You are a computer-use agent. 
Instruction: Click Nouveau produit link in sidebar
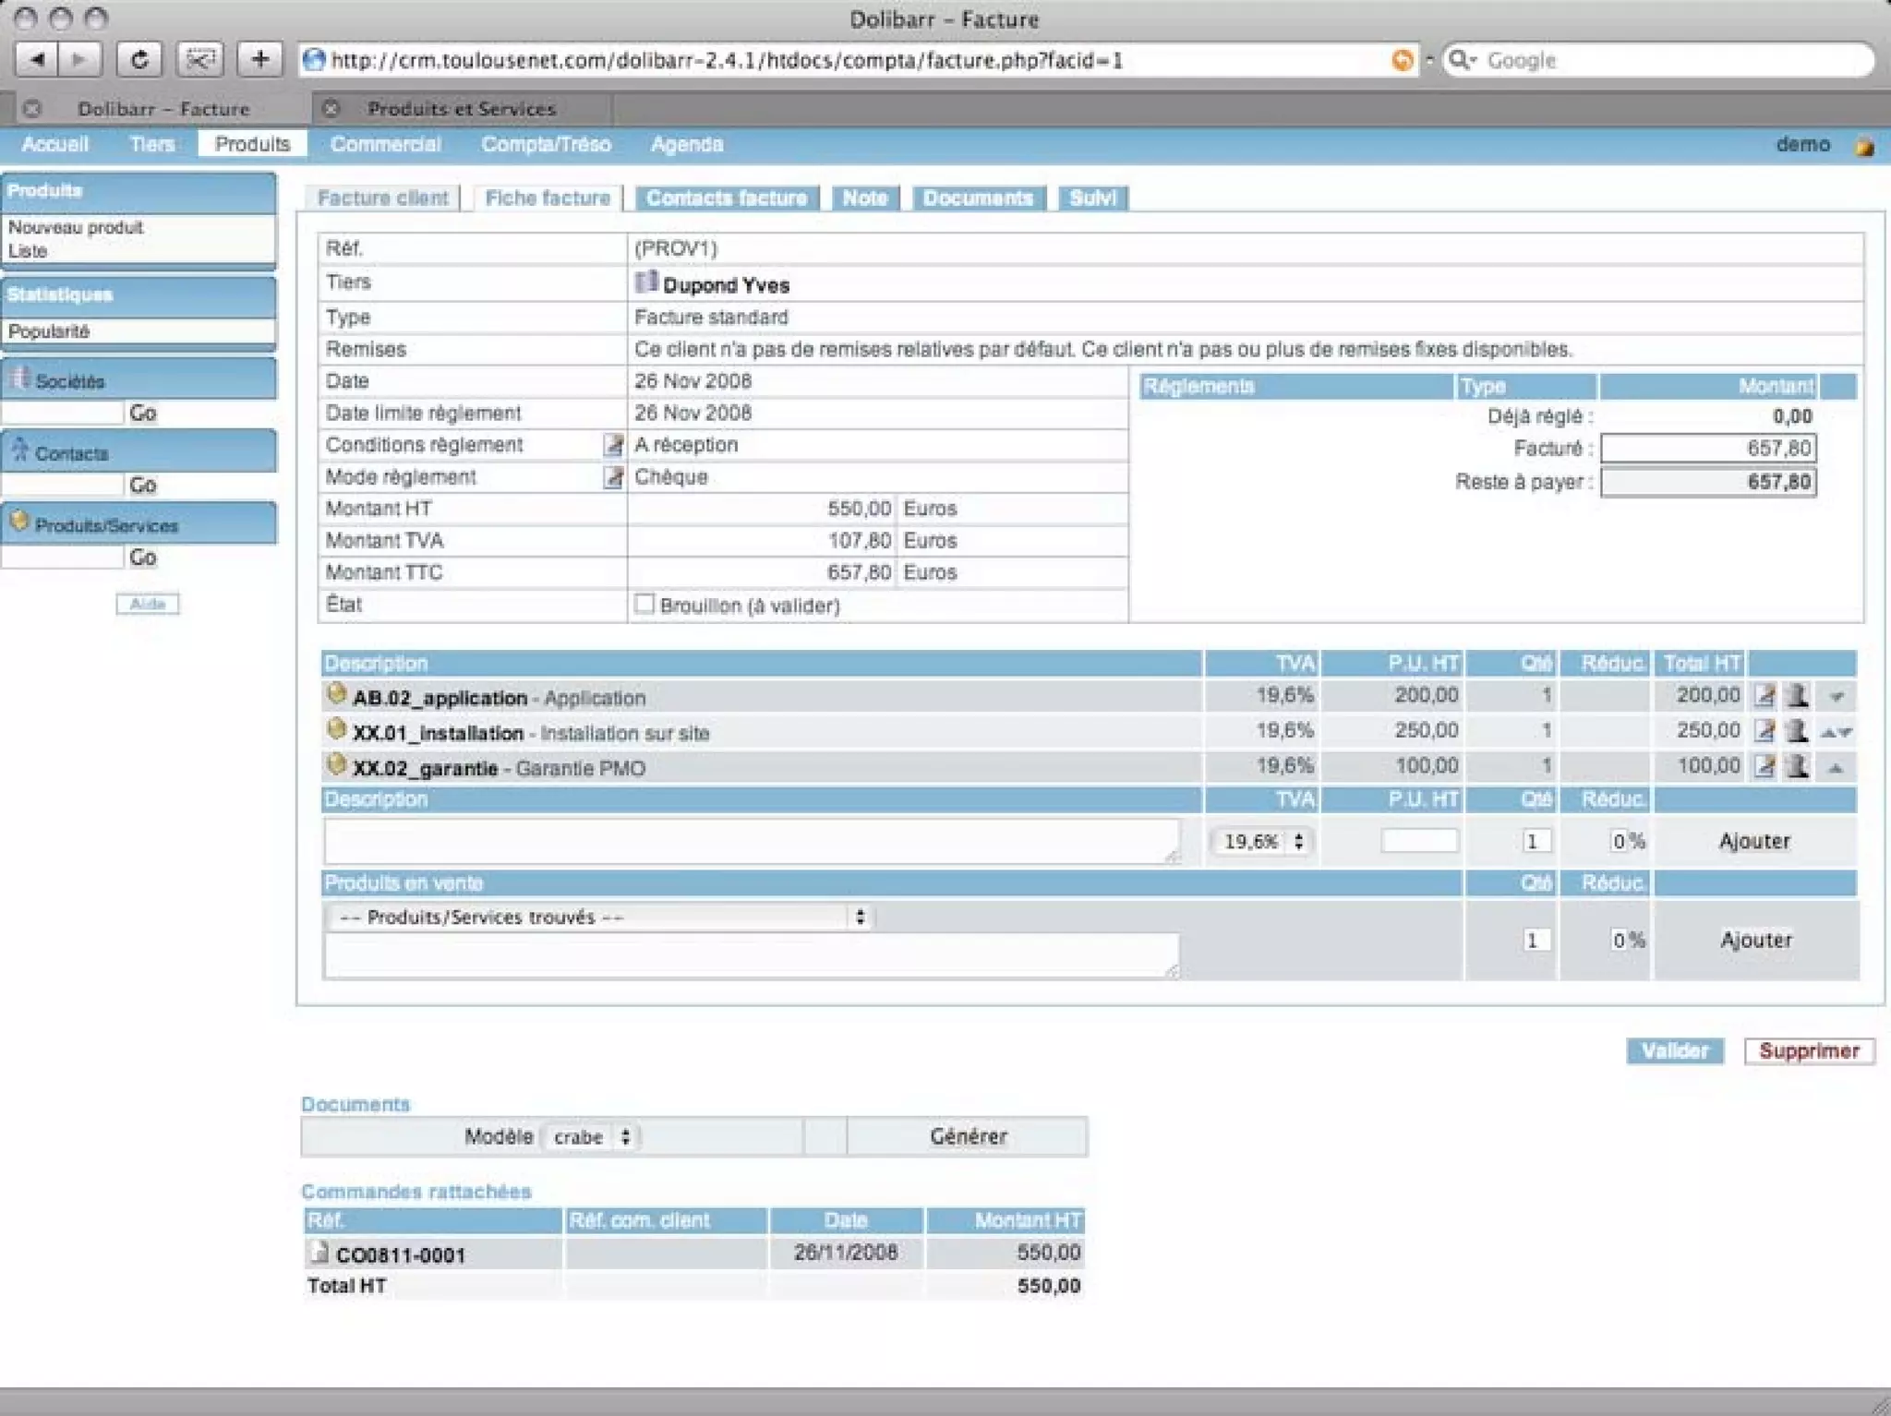click(x=76, y=227)
